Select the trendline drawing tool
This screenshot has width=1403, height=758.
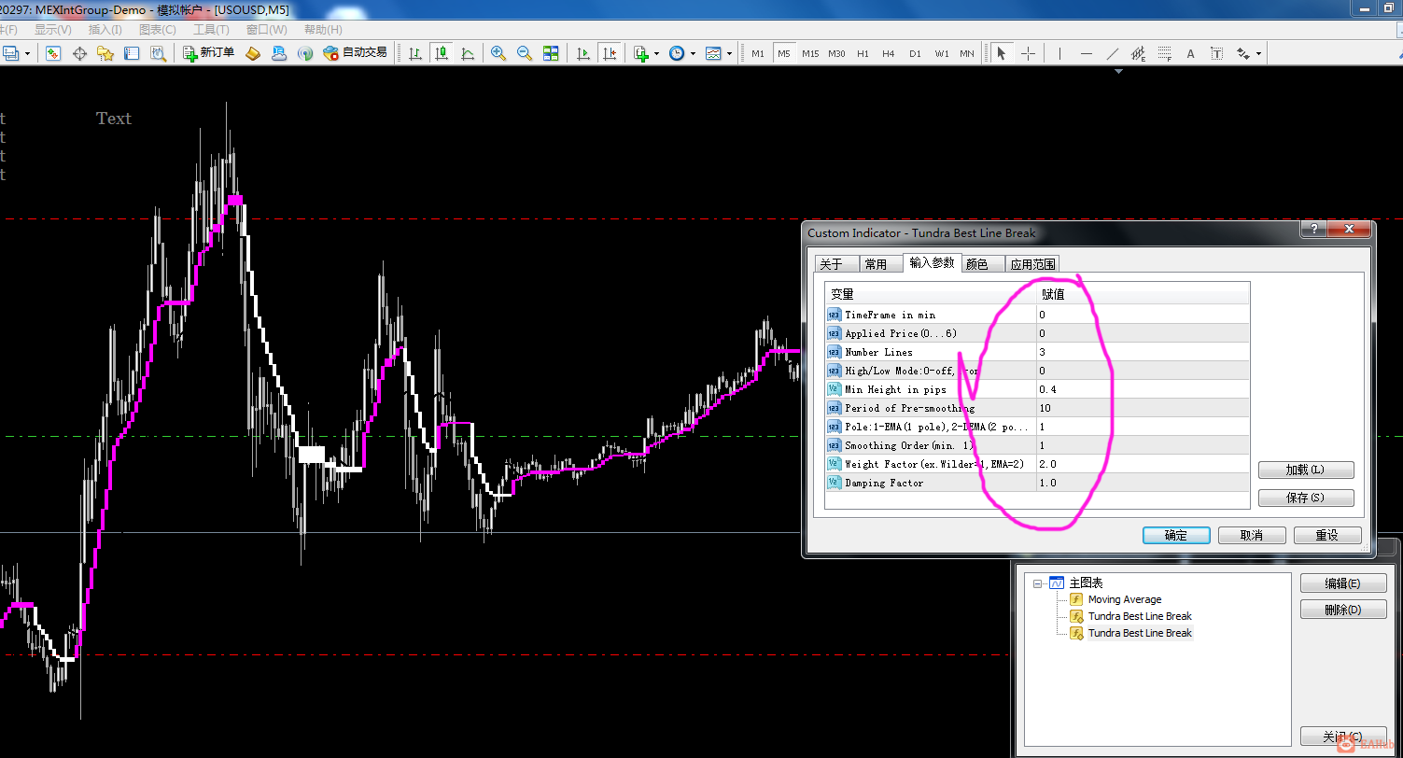point(1112,53)
